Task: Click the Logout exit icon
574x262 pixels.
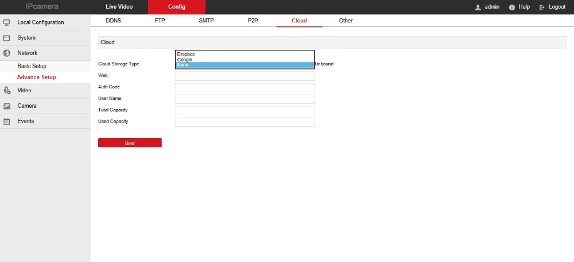Action: pos(542,7)
